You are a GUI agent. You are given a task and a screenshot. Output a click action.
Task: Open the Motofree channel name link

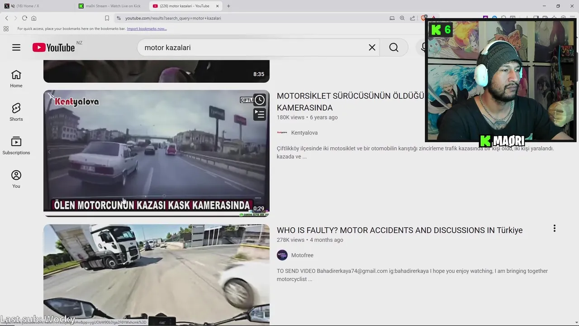coord(302,255)
